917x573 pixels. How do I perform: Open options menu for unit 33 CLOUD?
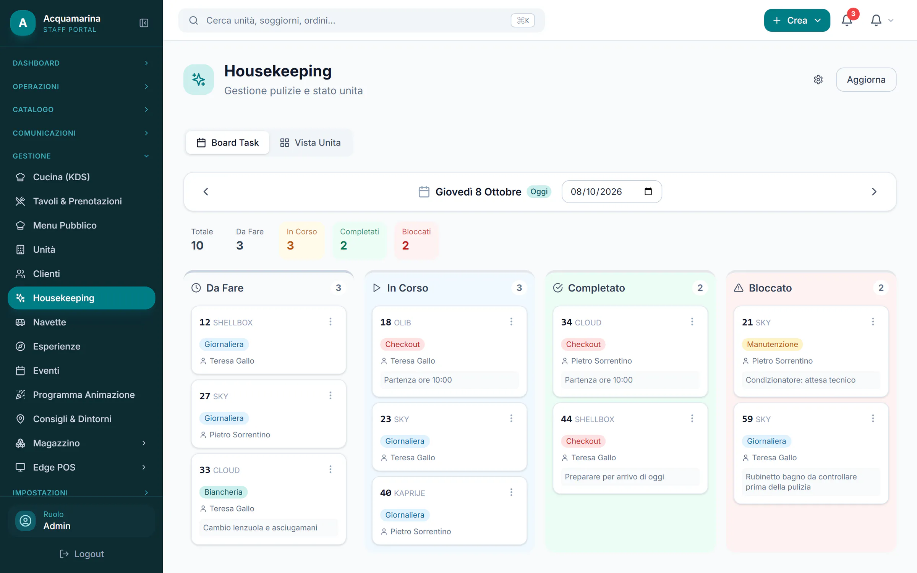[331, 469]
